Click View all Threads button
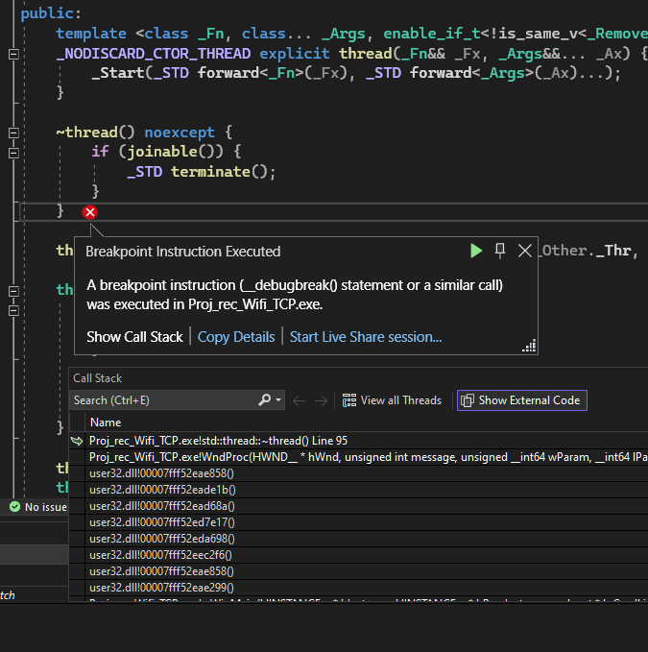Viewport: 648px width, 652px height. (392, 400)
